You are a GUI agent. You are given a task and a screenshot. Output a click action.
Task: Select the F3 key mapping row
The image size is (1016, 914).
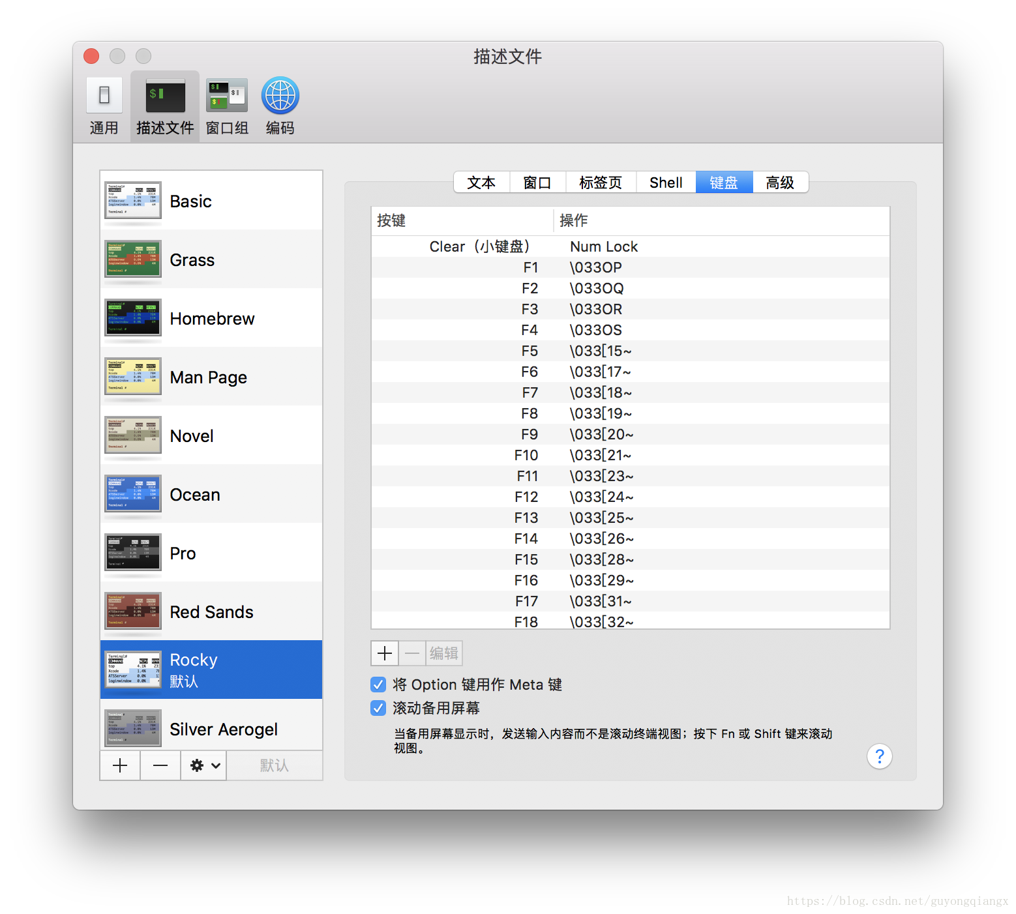pos(631,309)
